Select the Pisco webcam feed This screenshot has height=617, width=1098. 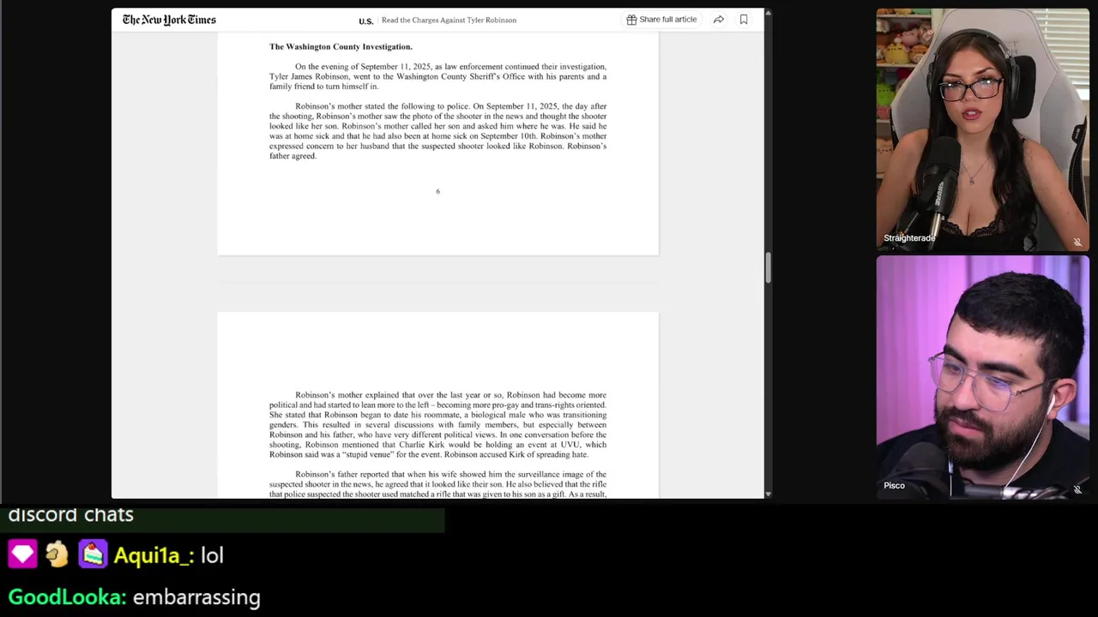click(982, 376)
